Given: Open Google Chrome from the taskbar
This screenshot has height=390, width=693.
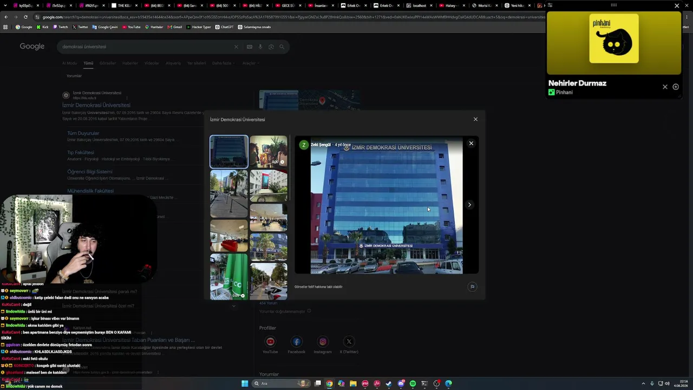Looking at the screenshot, I should pyautogui.click(x=329, y=383).
